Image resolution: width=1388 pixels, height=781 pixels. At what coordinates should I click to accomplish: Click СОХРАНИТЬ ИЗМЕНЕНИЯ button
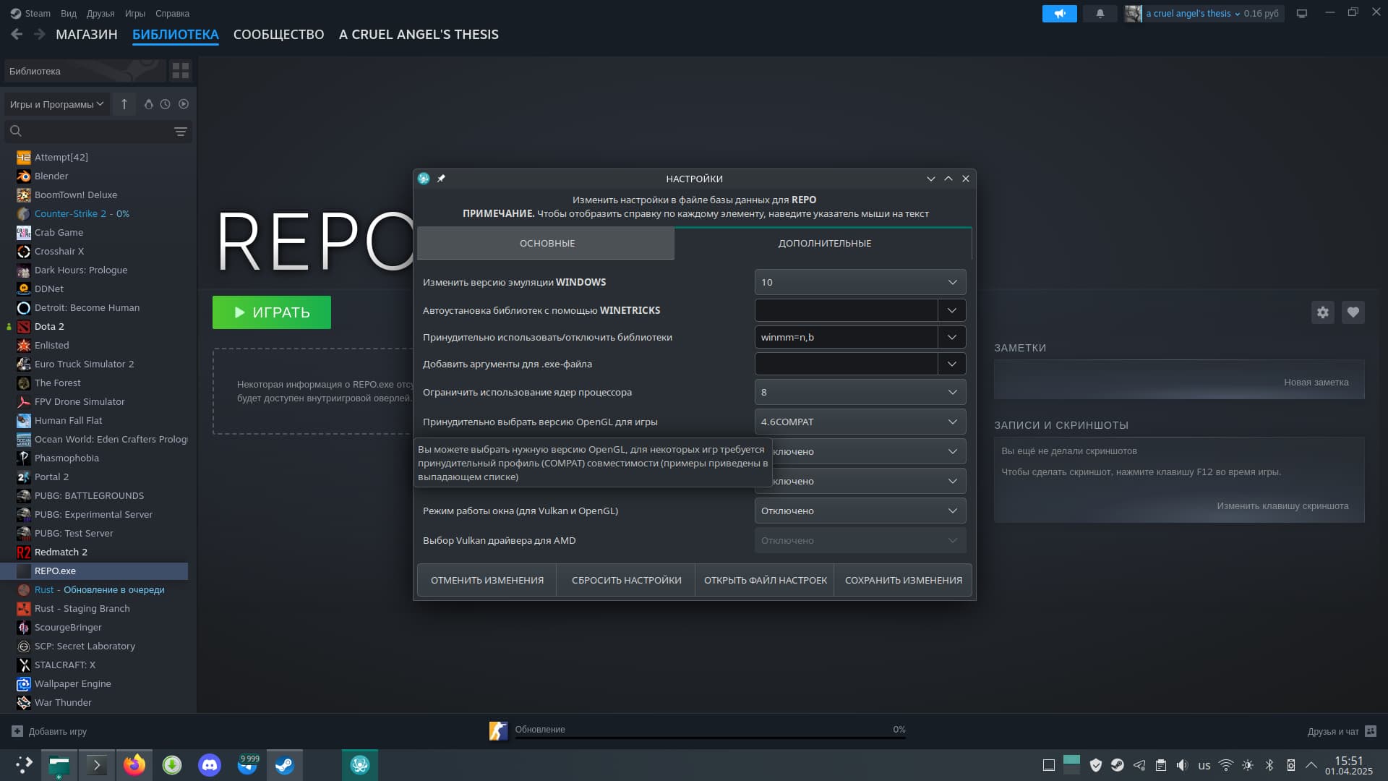pos(903,580)
